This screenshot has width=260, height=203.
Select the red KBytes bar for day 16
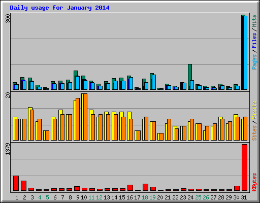pos(130,188)
